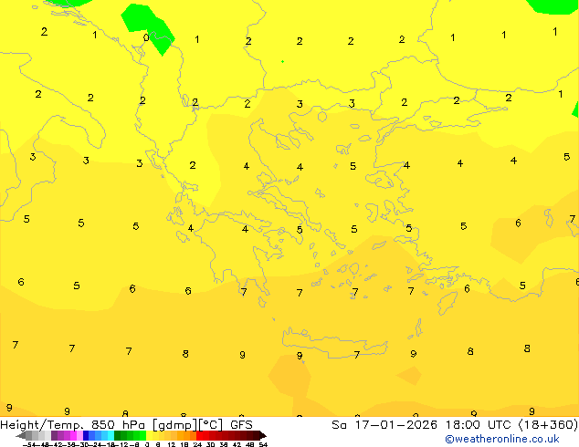The image size is (579, 447).
Task: Pick the magenta swatch in the legend scale
Action: (73, 435)
